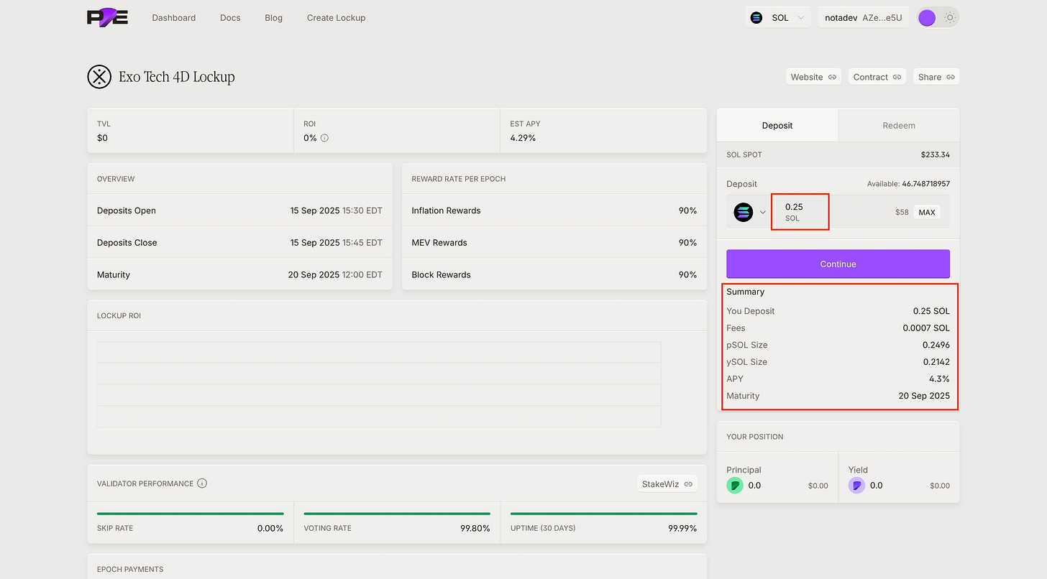Image resolution: width=1047 pixels, height=579 pixels.
Task: Click the purple Continue button
Action: [838, 264]
